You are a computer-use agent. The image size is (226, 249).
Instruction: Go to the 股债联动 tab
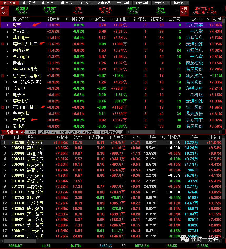(123, 3)
